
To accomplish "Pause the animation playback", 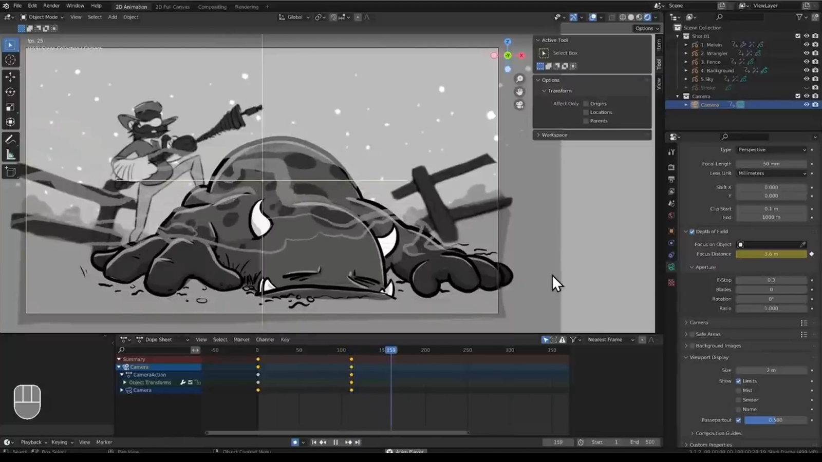I will 335,442.
